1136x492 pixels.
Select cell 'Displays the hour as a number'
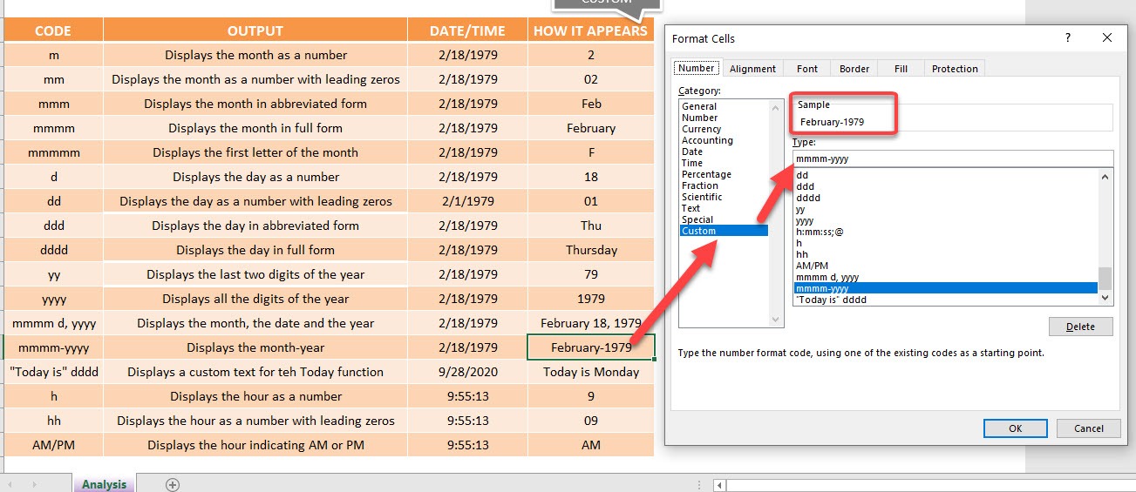(255, 396)
